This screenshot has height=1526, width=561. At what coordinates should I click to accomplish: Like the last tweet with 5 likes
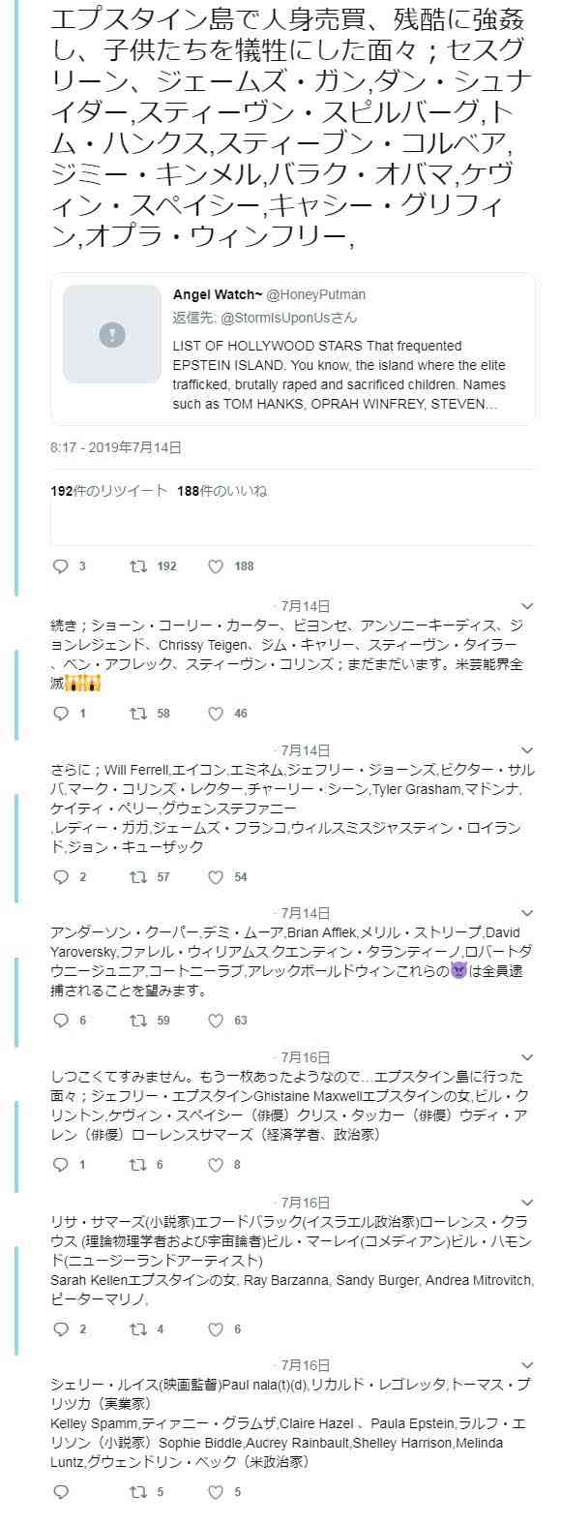point(216,1492)
